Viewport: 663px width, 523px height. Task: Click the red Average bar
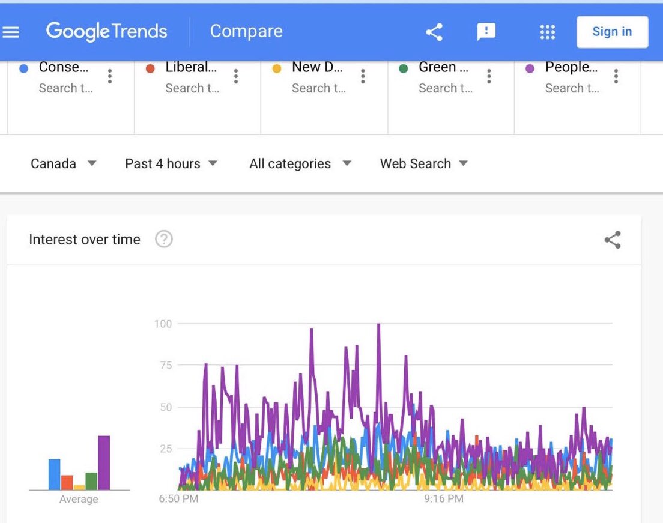pos(67,482)
